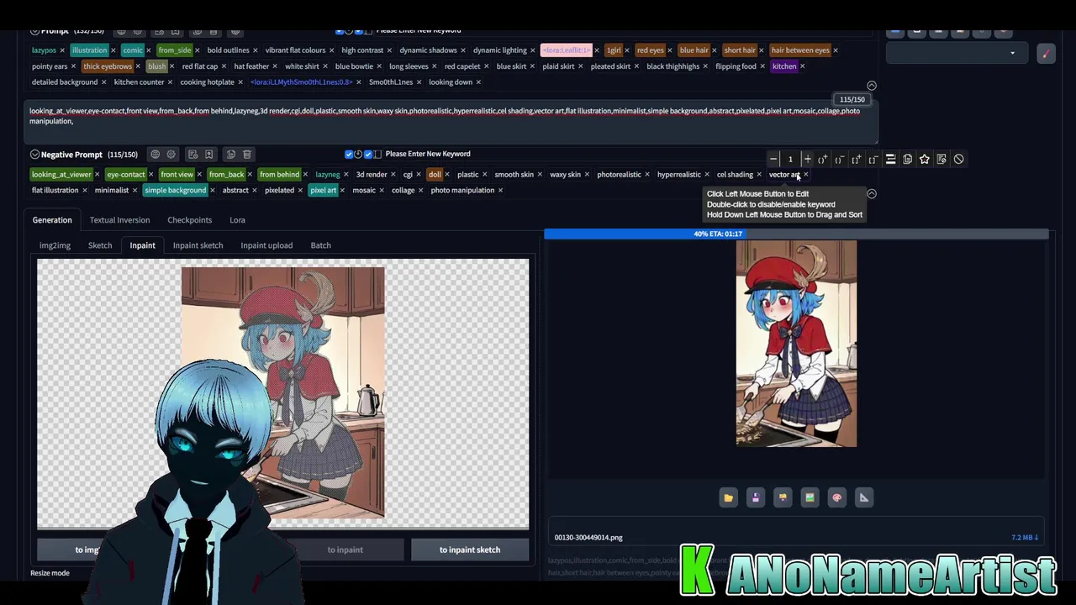
Task: Disable keyword with the prohibit icon
Action: coord(958,159)
